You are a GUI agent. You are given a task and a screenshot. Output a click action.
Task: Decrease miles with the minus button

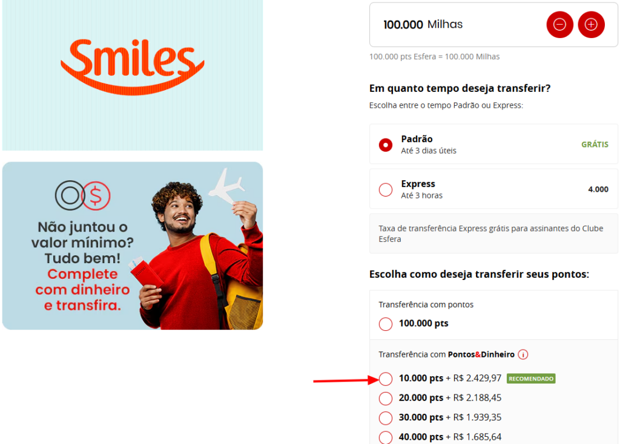tap(559, 24)
